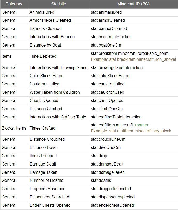Viewport: 178px width, 210px height.
Task: Click the Armor Pieces Cleaned statistic
Action: pyautogui.click(x=50, y=20)
